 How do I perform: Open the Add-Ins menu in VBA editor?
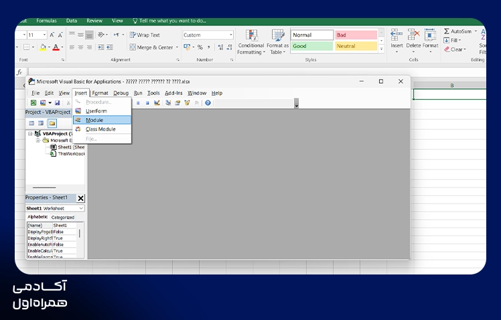click(173, 93)
